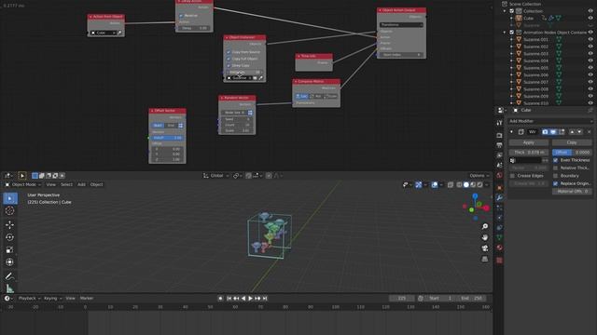
Task: Open the Object Data green triangle tab
Action: (500, 237)
